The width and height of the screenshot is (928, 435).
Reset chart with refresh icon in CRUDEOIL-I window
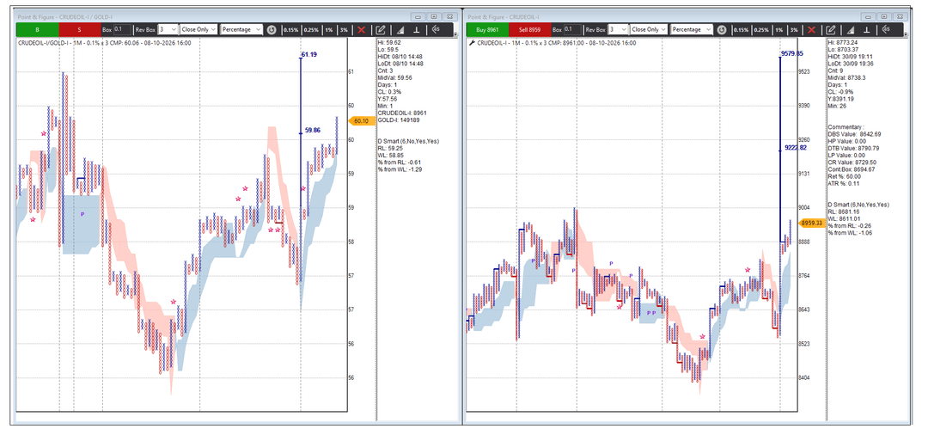(x=722, y=29)
